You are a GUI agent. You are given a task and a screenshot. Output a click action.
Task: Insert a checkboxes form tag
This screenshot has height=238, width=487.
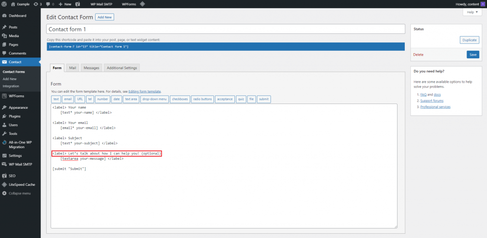coord(180,99)
